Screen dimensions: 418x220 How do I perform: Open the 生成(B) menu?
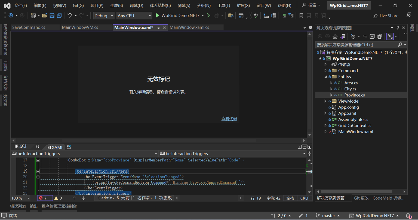point(116,5)
